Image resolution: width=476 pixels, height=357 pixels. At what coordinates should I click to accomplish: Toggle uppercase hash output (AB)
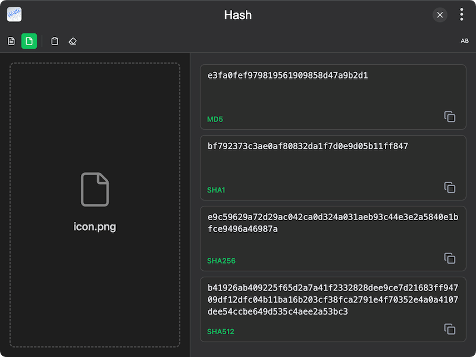[465, 41]
